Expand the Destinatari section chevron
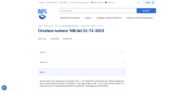The image size is (194, 92). (x=123, y=62)
